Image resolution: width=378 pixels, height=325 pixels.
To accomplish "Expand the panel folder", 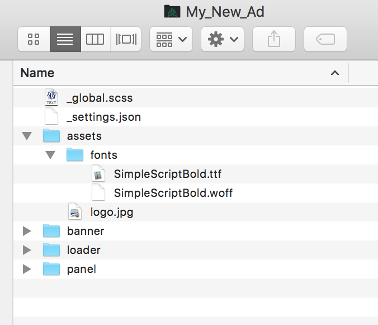I will pos(27,269).
